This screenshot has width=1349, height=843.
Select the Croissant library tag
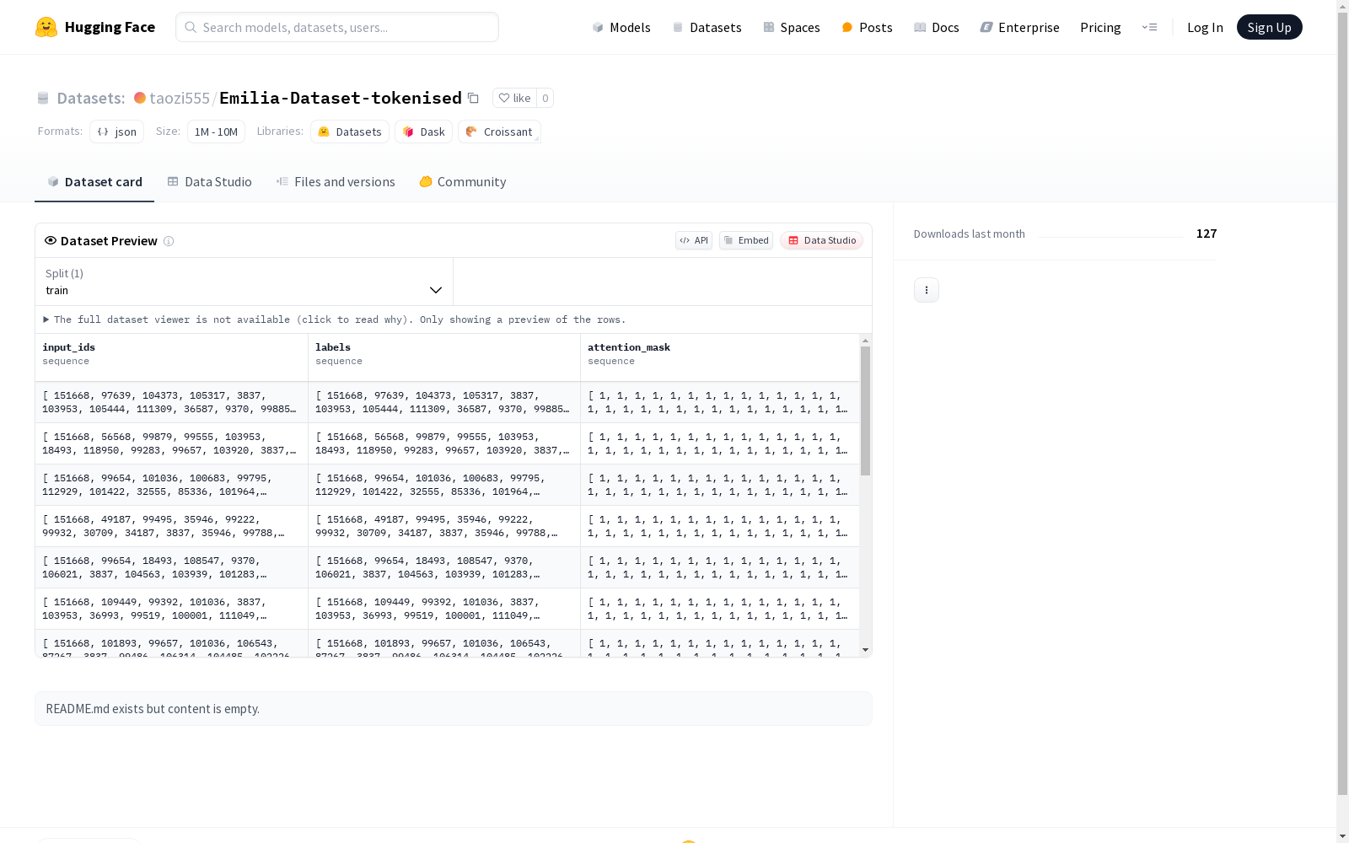point(499,132)
